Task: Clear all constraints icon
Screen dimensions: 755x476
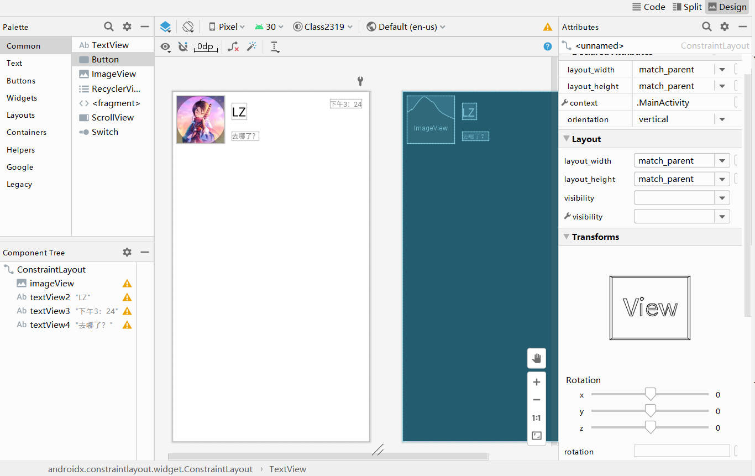Action: [233, 47]
